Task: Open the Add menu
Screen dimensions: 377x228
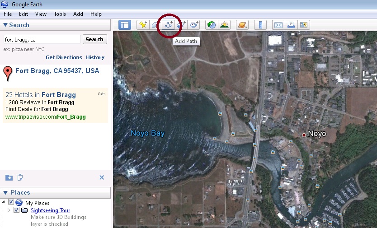Action: (x=78, y=14)
